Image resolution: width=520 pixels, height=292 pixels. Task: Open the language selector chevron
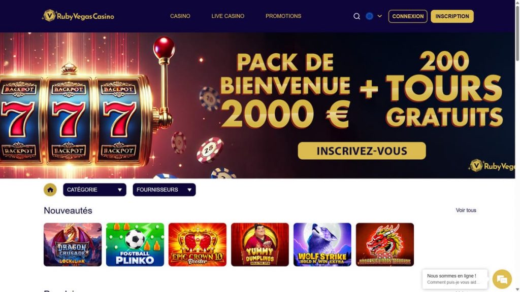380,16
